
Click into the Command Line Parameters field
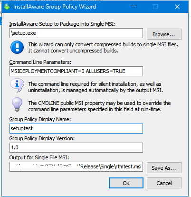(76, 71)
